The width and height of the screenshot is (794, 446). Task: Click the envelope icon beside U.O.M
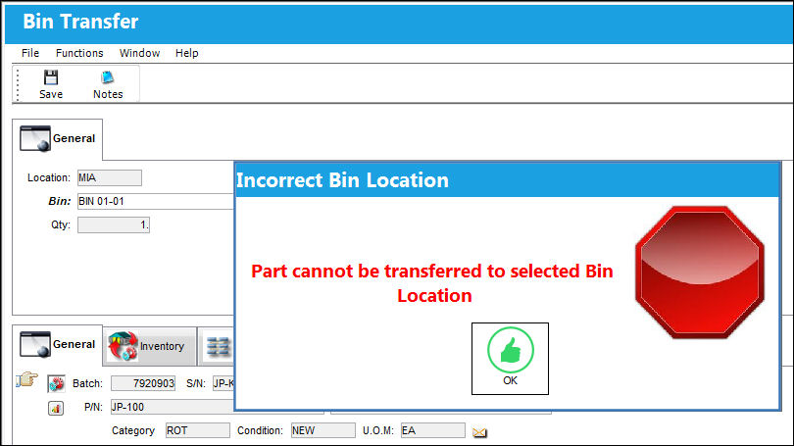479,432
